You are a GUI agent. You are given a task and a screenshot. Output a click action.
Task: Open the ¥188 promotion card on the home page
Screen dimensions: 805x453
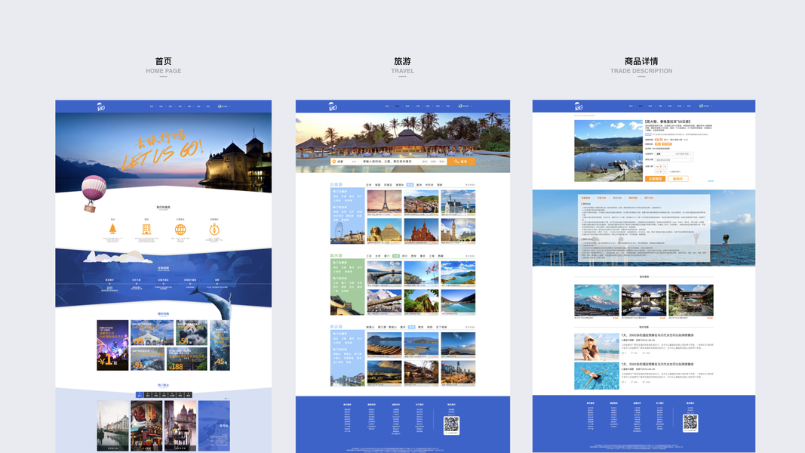[187, 359]
